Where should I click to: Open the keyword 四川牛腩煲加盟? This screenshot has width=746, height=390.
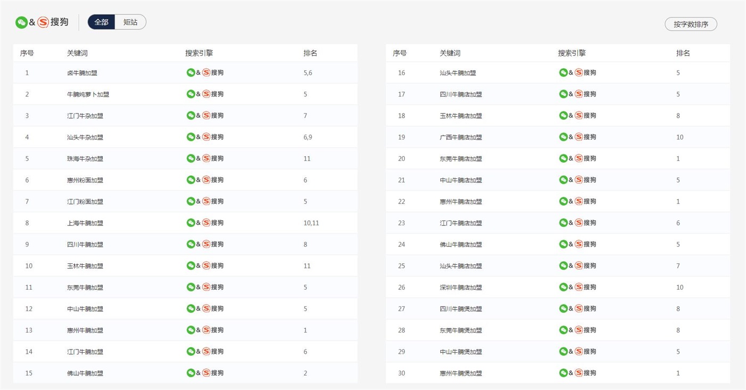point(460,308)
